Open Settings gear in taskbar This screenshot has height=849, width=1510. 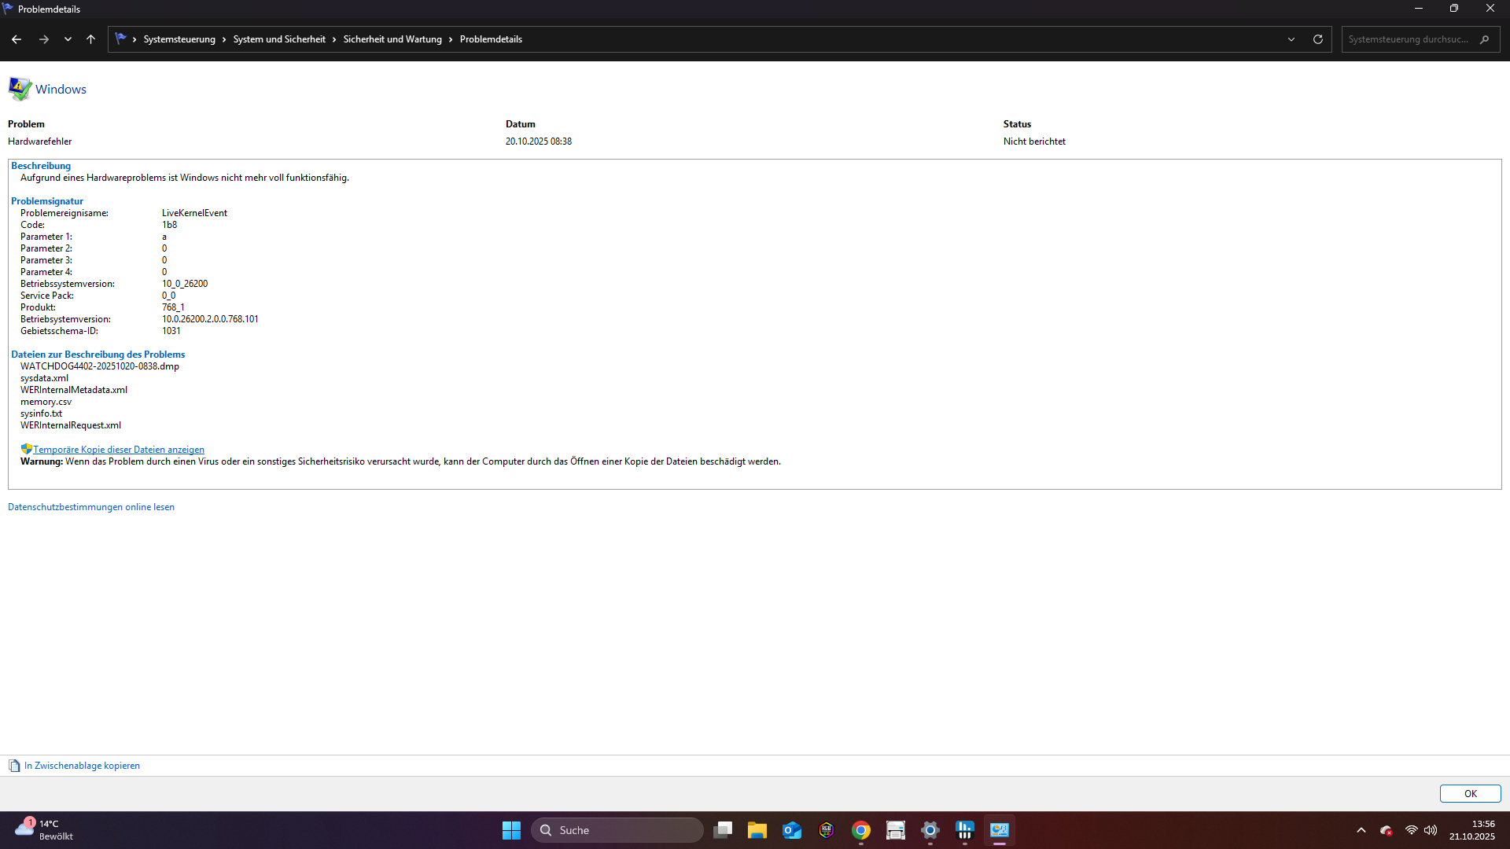coord(930,830)
